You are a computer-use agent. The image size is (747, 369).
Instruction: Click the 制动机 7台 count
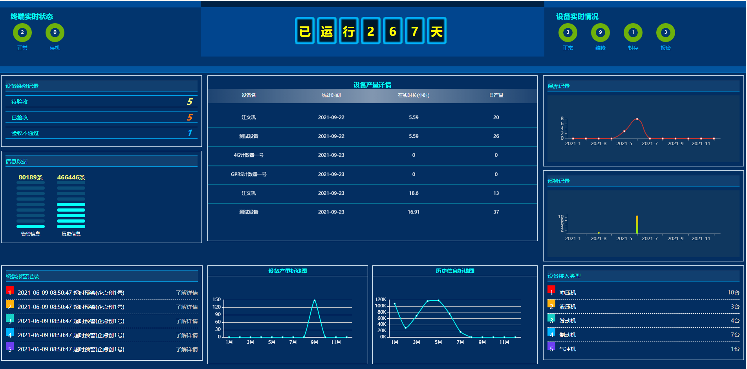[x=735, y=335]
